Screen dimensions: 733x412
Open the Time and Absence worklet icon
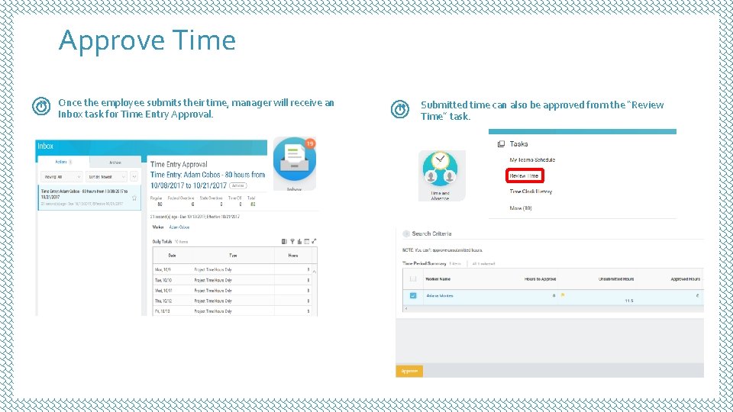click(x=440, y=169)
